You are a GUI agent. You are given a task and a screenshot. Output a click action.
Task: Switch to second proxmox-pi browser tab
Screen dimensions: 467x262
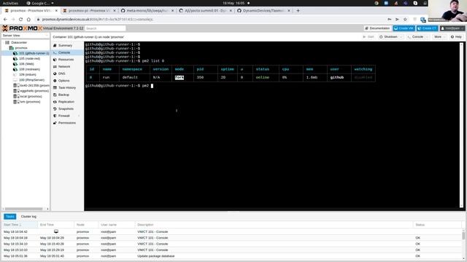click(x=89, y=10)
